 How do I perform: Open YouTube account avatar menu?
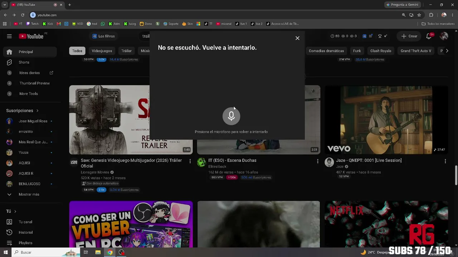coord(444,36)
